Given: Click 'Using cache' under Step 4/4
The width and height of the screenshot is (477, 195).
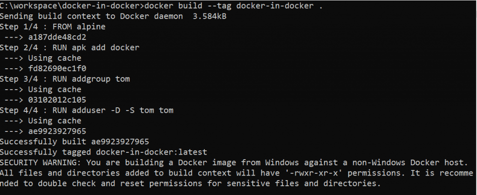Looking at the screenshot, I should (x=55, y=121).
